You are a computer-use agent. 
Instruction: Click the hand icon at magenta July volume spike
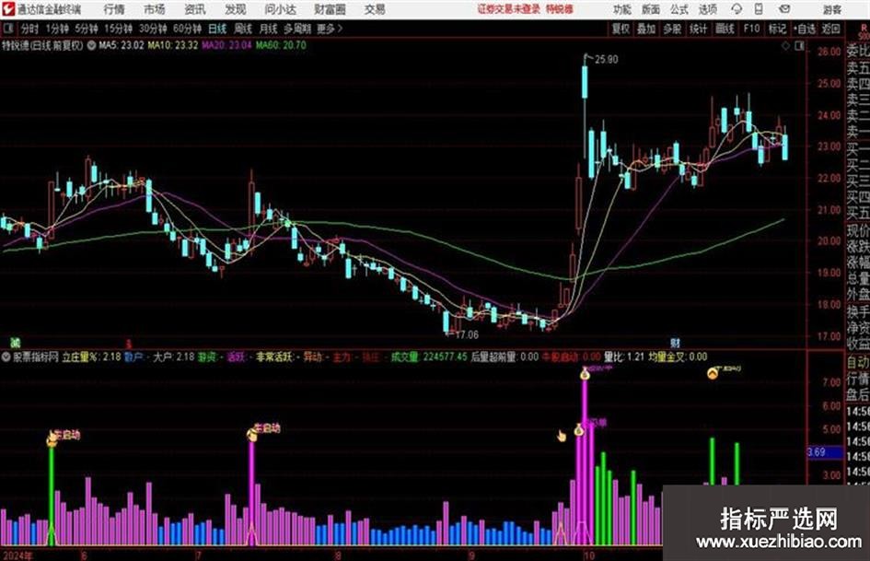pos(252,435)
